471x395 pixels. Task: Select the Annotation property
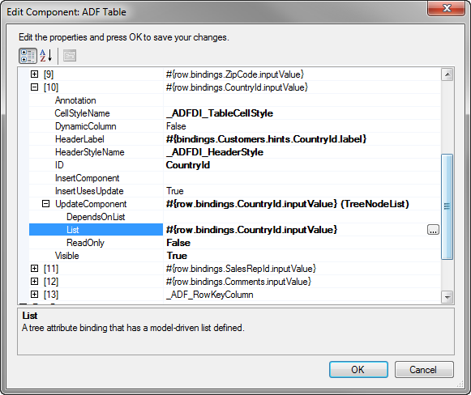pos(75,100)
